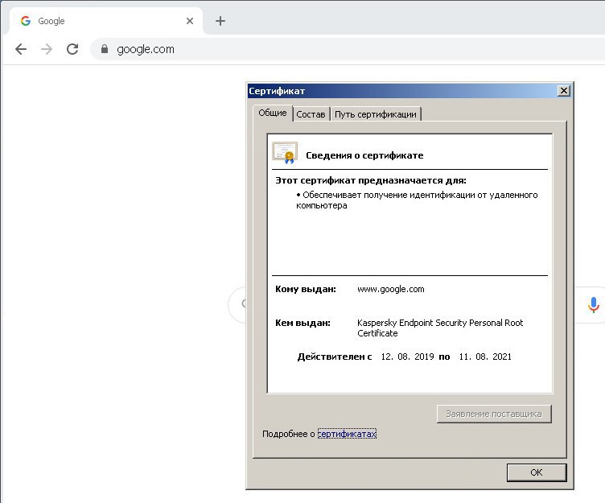This screenshot has width=605, height=503.
Task: Click the Google favicon on the tab
Action: (26, 21)
